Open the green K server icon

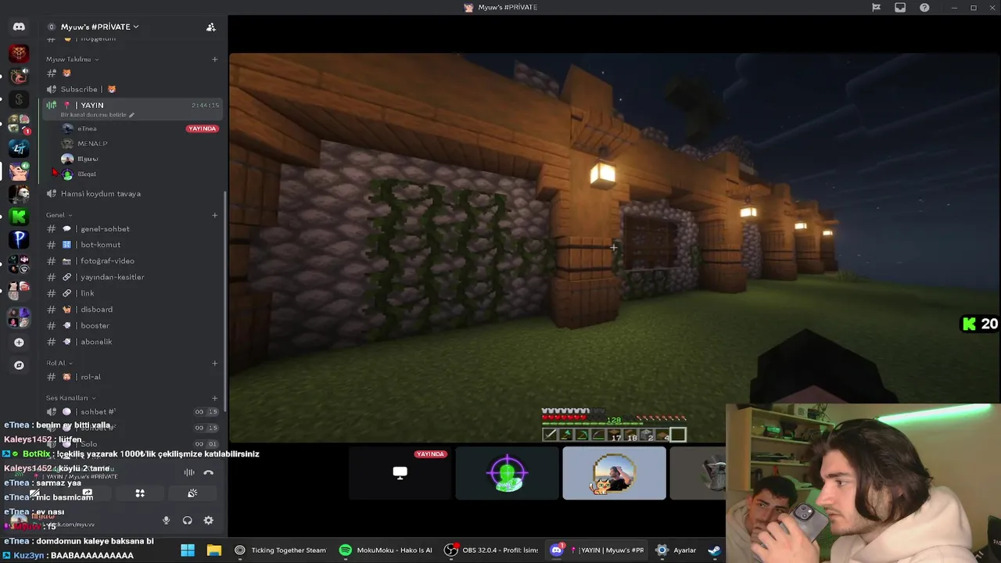(x=19, y=216)
